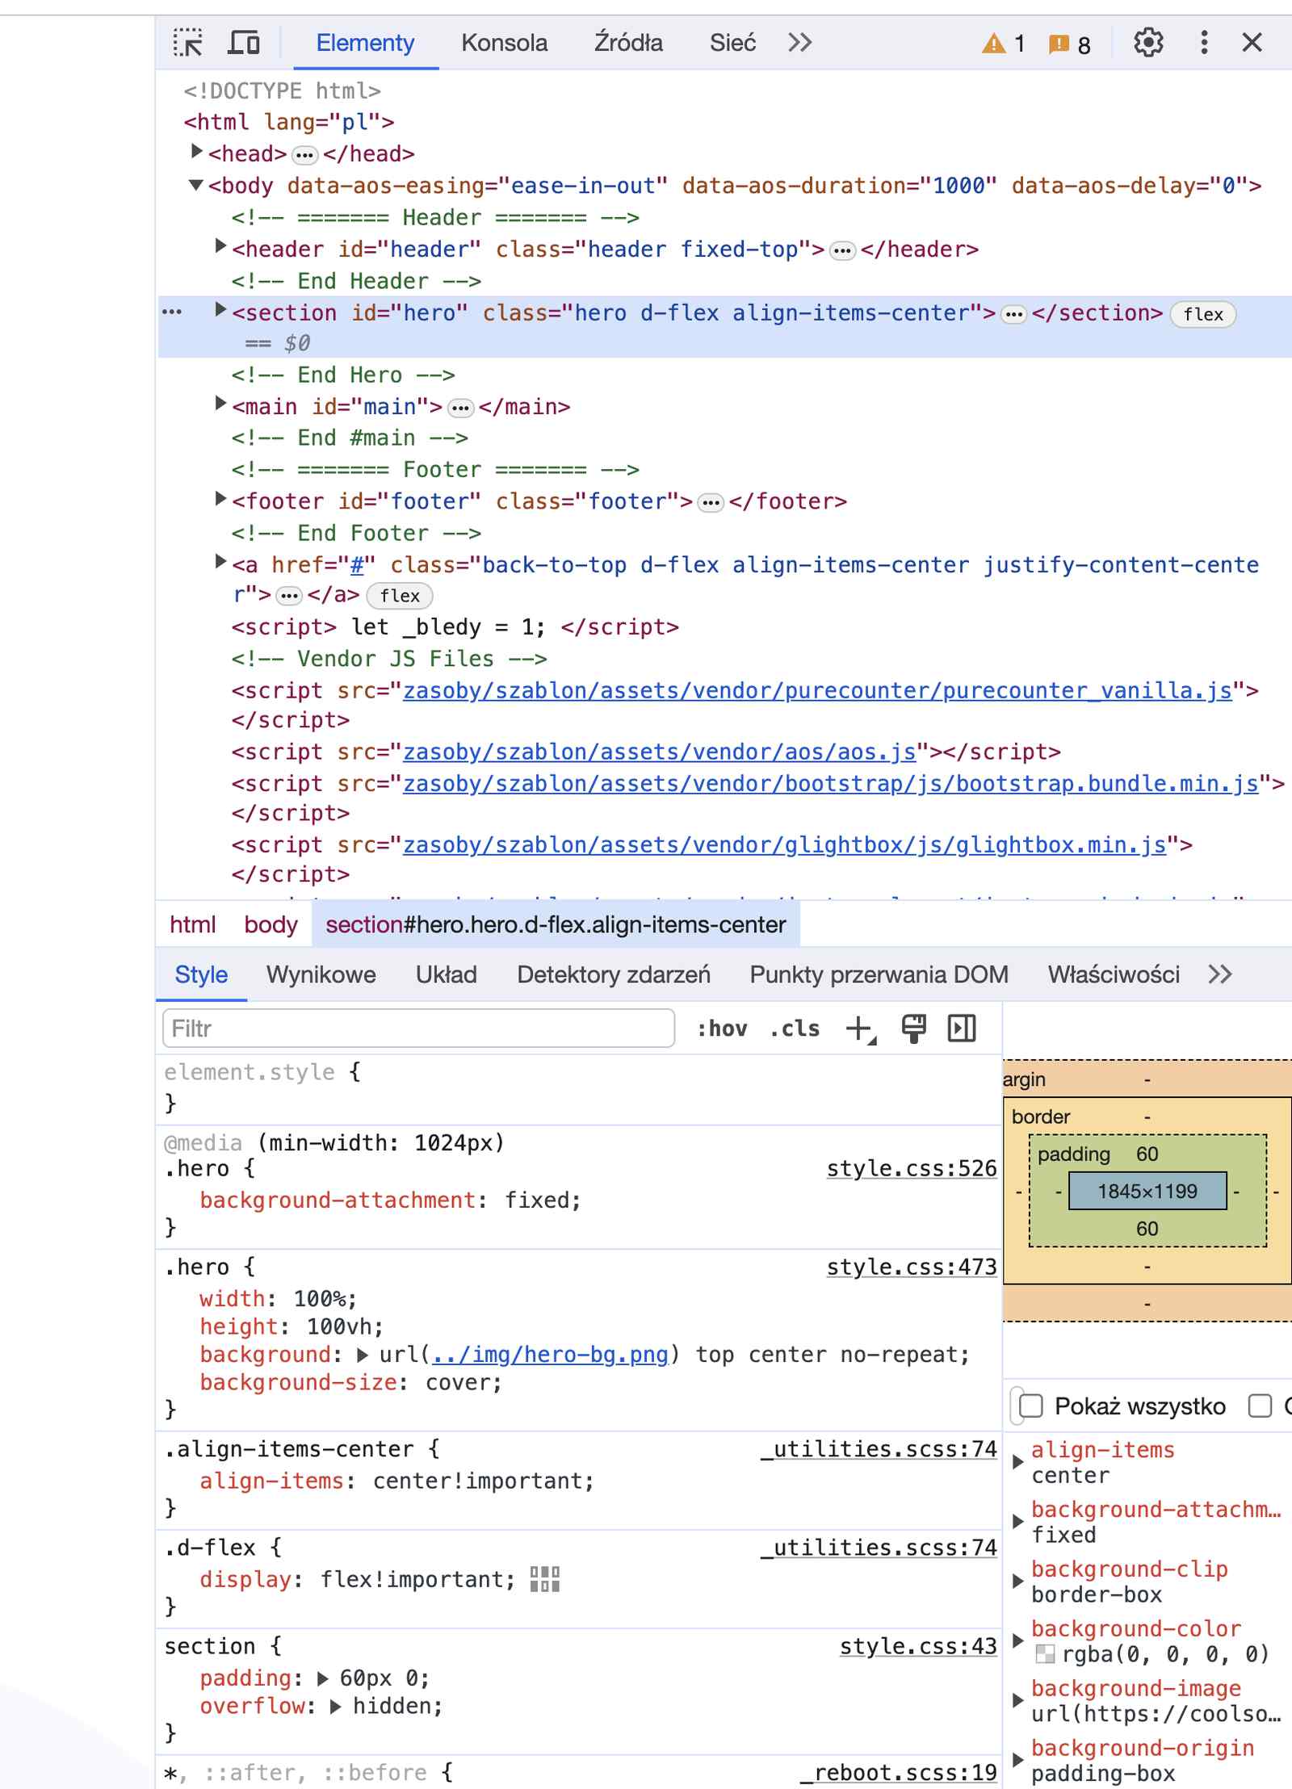Open style.css:473 source link

click(912, 1267)
